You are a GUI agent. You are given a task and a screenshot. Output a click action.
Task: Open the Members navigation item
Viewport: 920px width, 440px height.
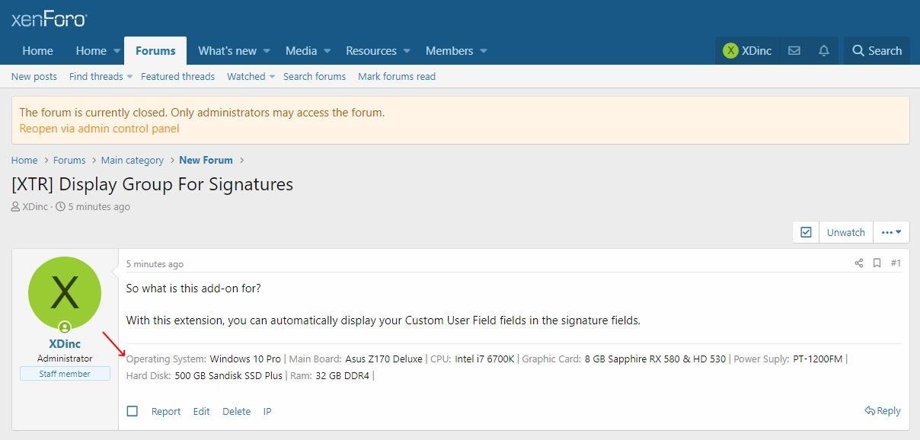click(449, 51)
